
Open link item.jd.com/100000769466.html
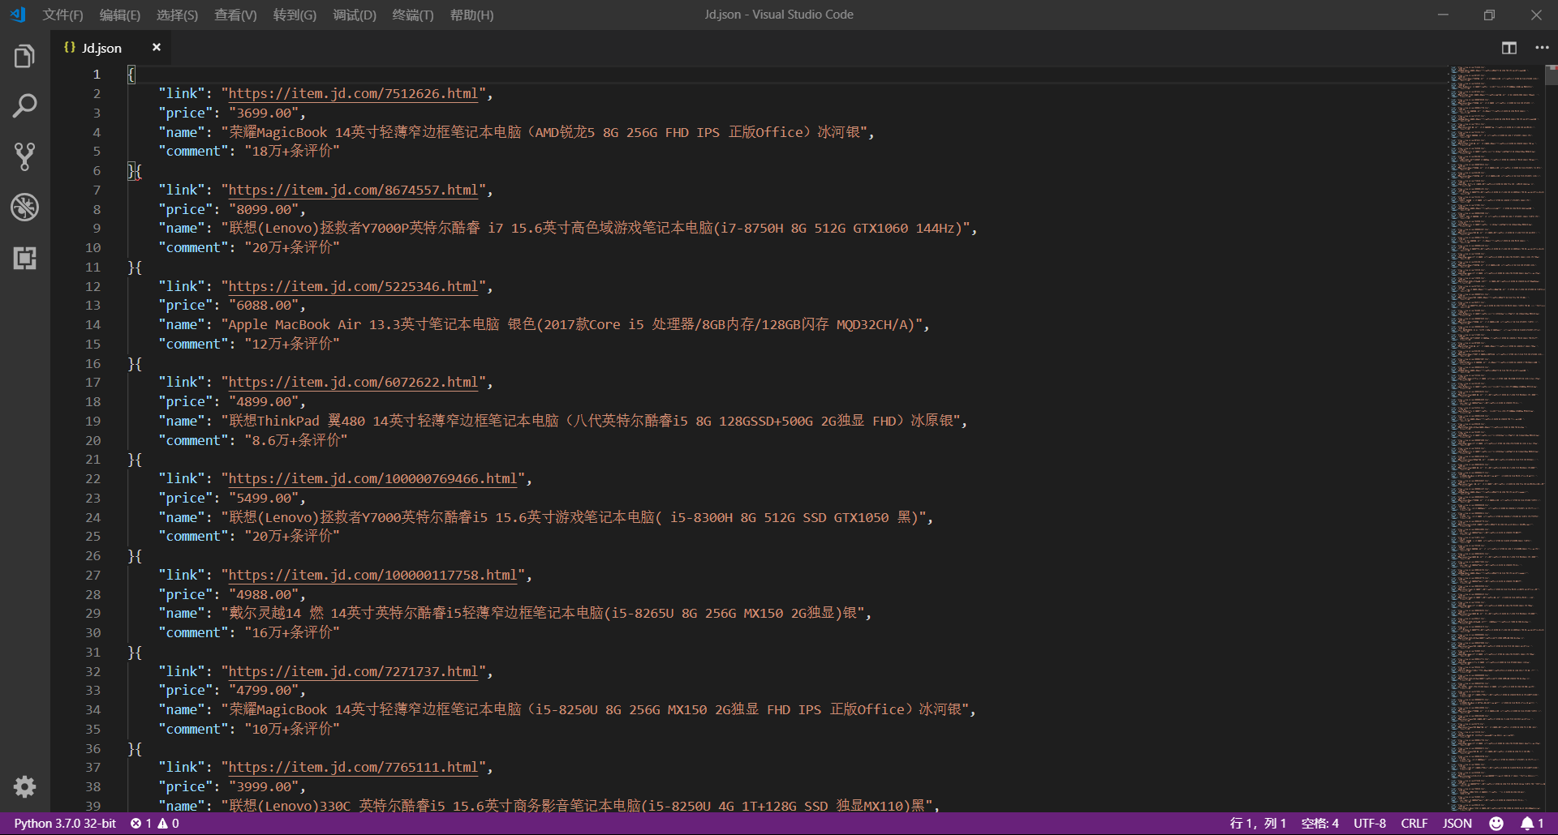[x=372, y=479]
